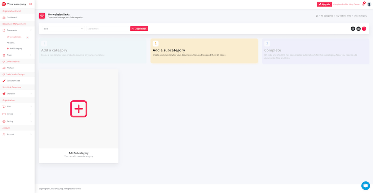Click the red round add button in toolbar

tap(364, 29)
